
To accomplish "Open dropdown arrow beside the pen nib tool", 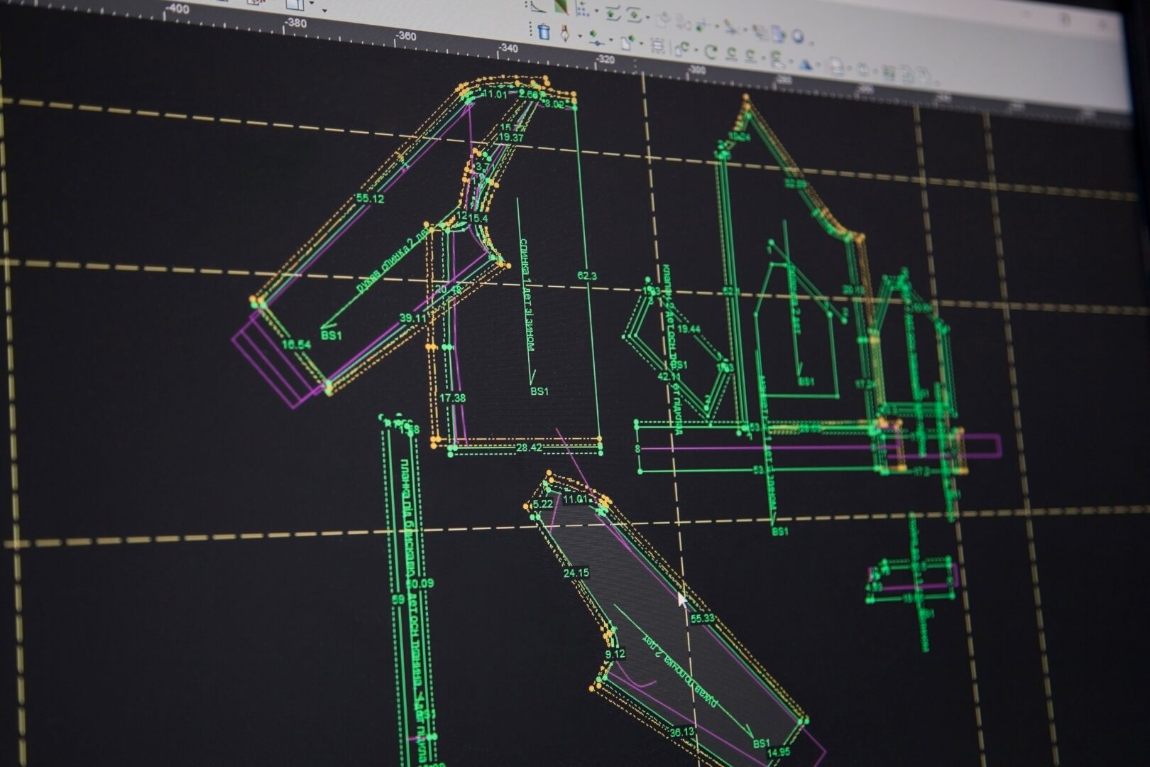I will tap(579, 36).
